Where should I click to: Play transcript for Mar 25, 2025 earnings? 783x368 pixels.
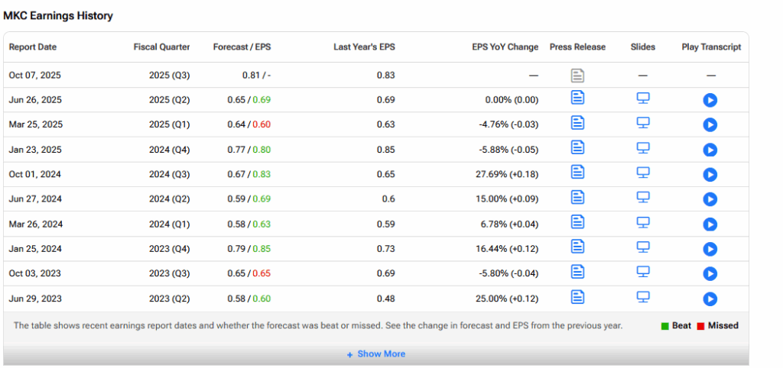pos(710,124)
